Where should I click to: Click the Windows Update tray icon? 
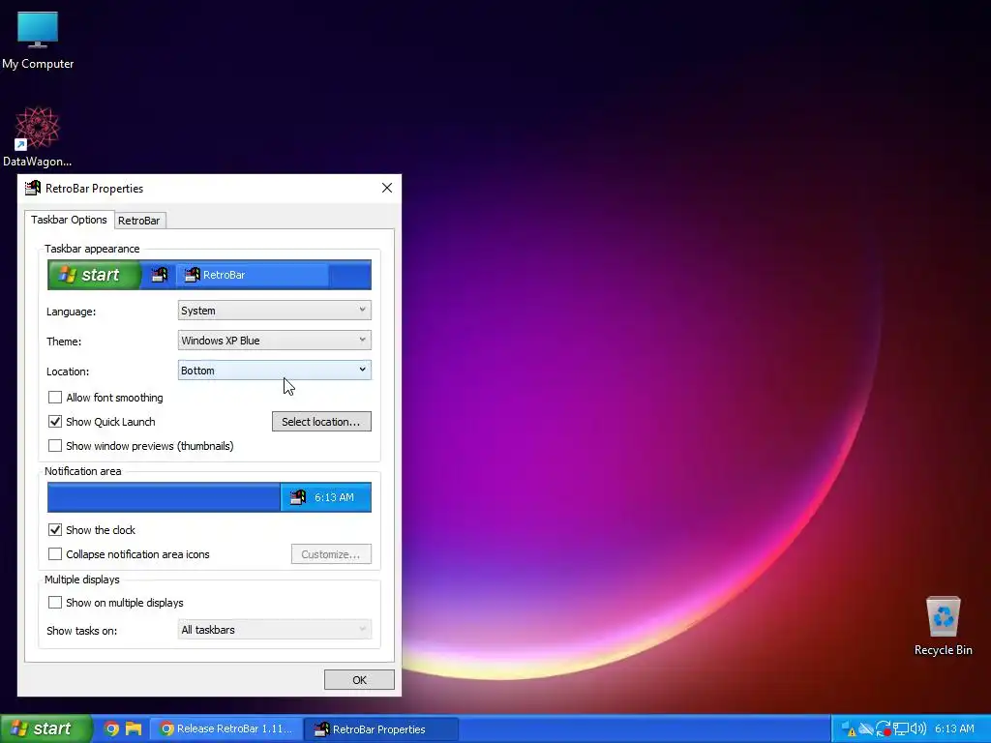884,729
